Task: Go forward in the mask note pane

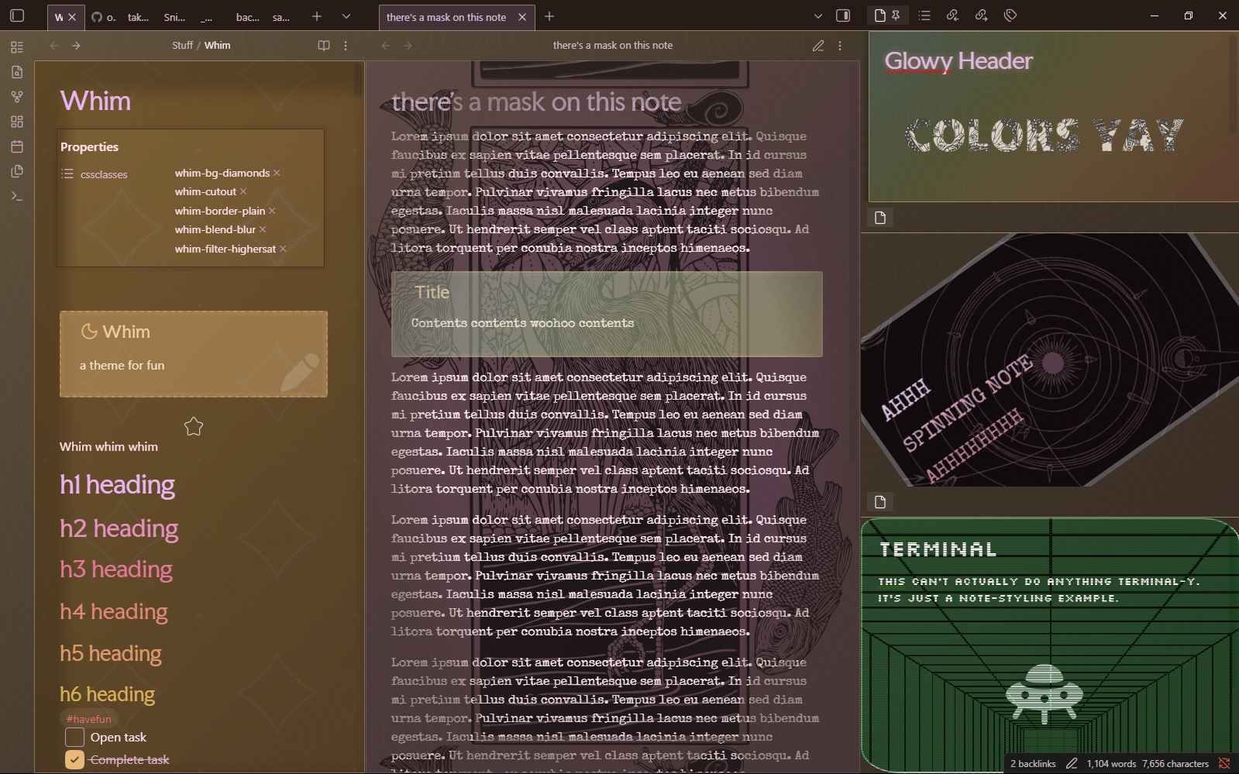Action: [x=408, y=46]
